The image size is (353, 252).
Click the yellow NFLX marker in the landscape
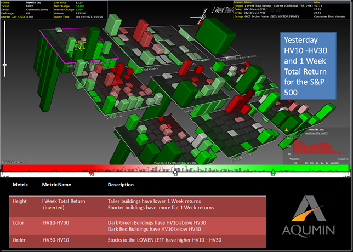coord(80,45)
